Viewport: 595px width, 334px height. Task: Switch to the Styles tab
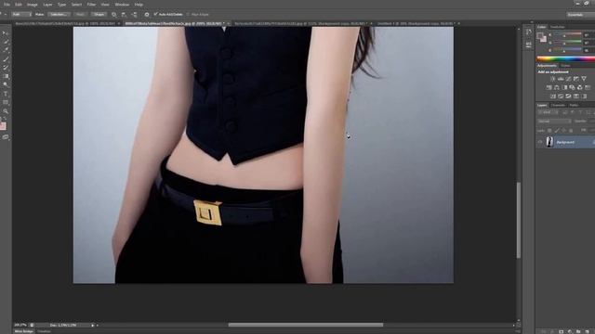click(565, 66)
